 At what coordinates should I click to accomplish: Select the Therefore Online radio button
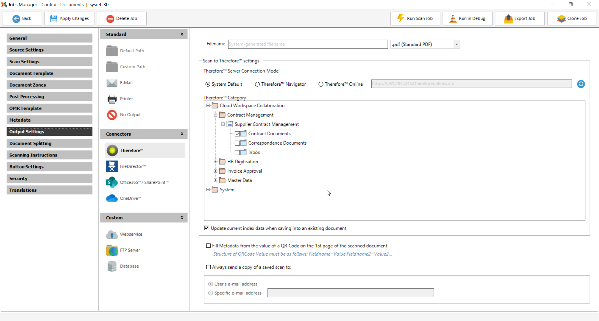click(x=321, y=84)
